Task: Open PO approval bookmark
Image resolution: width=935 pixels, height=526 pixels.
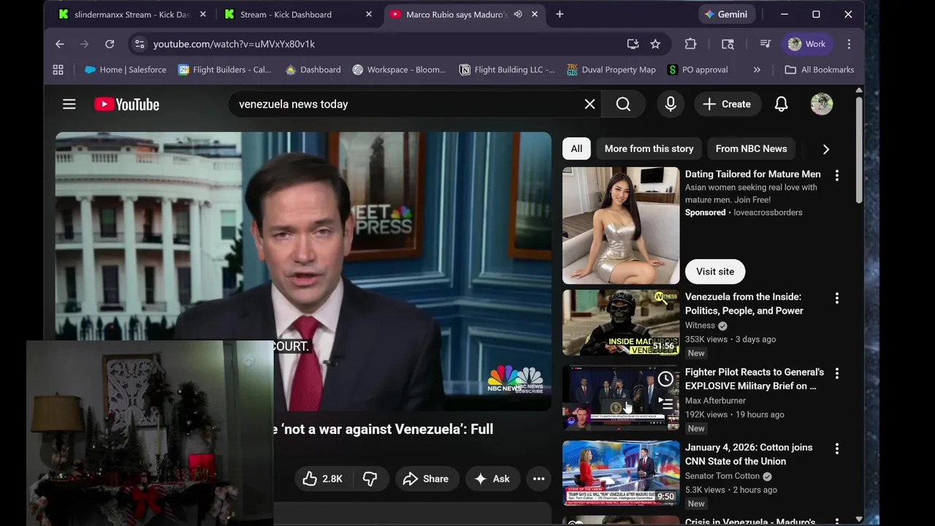Action: [x=698, y=69]
